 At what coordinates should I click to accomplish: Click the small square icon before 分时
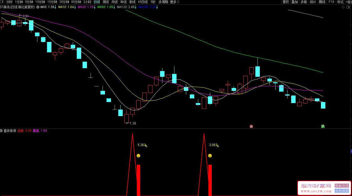click(2, 2)
